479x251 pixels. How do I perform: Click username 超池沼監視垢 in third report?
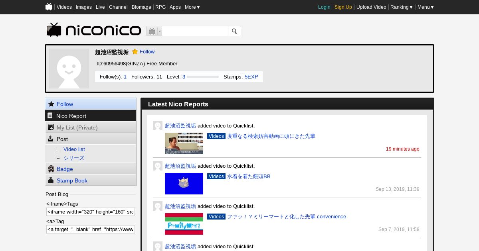180,206
